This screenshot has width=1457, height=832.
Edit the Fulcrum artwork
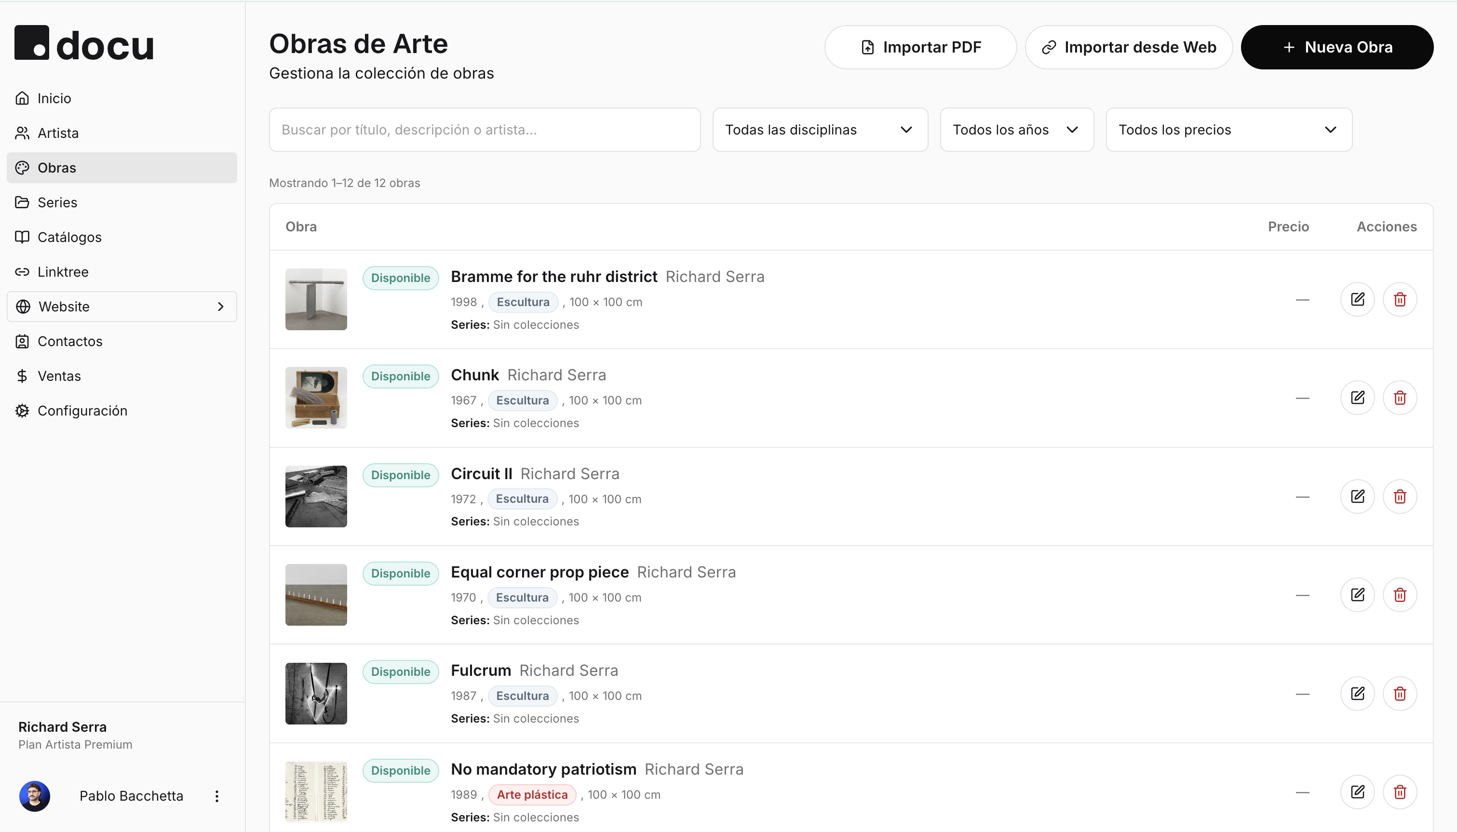[x=1357, y=694]
